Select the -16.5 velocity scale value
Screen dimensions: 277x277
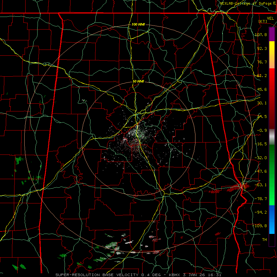point(261,144)
